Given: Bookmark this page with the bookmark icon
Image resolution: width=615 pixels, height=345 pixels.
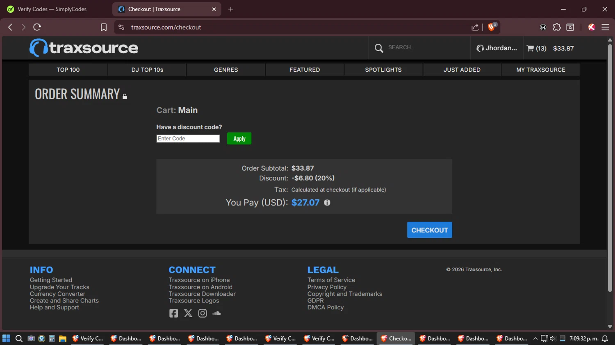Looking at the screenshot, I should [x=104, y=27].
